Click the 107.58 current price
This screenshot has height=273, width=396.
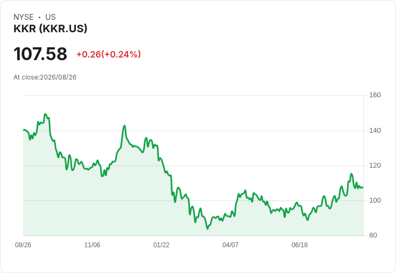pyautogui.click(x=40, y=54)
